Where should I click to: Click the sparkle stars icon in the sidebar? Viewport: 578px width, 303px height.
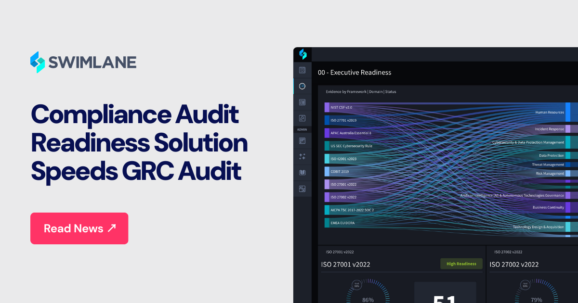point(302,156)
